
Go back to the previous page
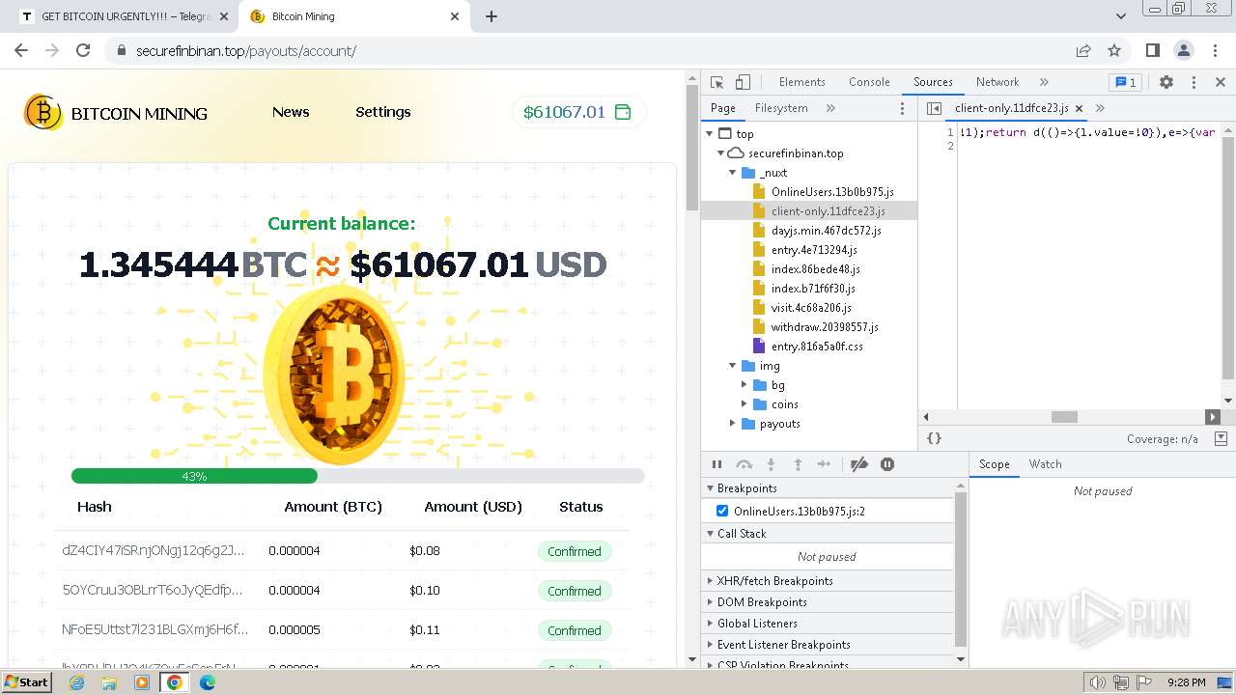[x=21, y=50]
